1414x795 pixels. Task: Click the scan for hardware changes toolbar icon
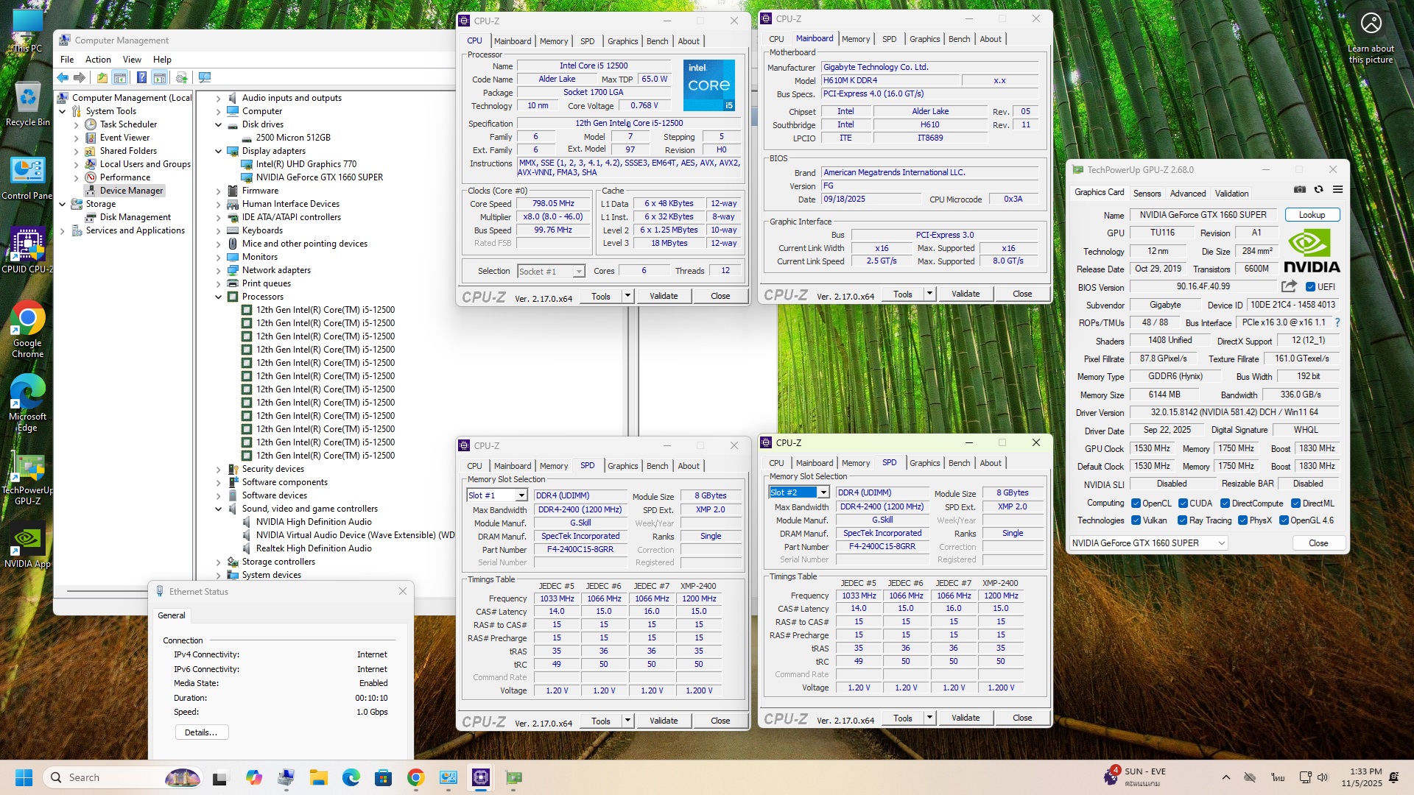[205, 77]
